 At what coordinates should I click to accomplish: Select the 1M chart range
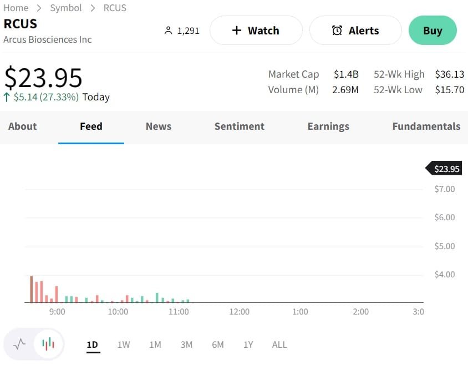[x=155, y=344]
